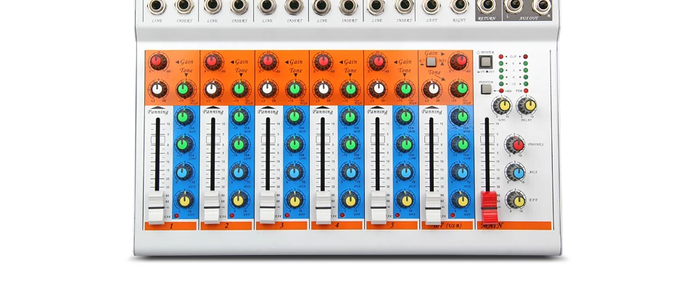This screenshot has width=689, height=305.
Task: Click the yellow DELAY knob in master section
Action: 527,106
